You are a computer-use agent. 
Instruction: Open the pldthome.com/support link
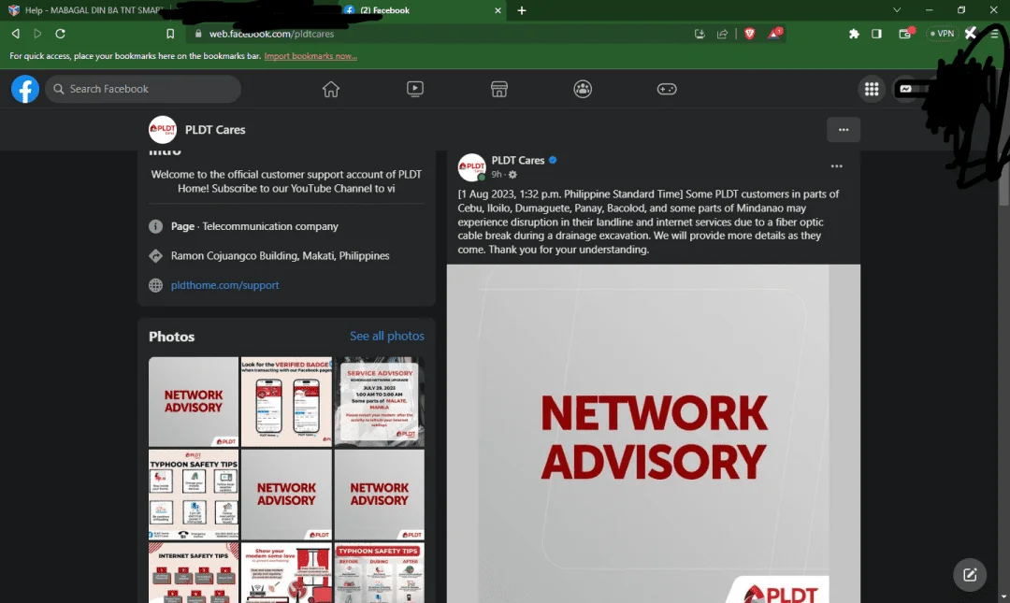[224, 285]
